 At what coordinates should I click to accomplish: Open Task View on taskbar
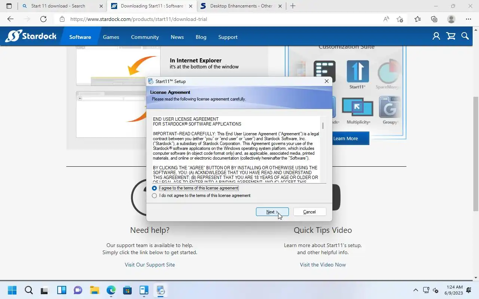pos(45,290)
